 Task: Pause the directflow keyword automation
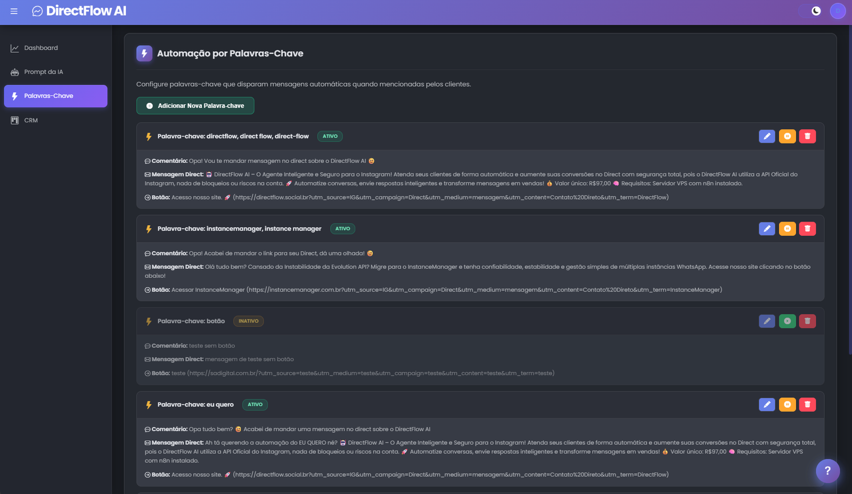(787, 136)
